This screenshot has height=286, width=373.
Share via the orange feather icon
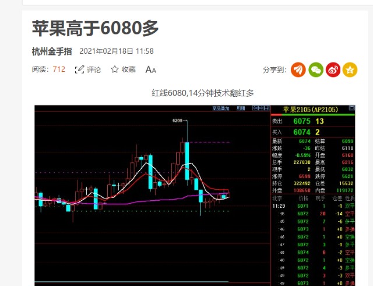click(298, 69)
